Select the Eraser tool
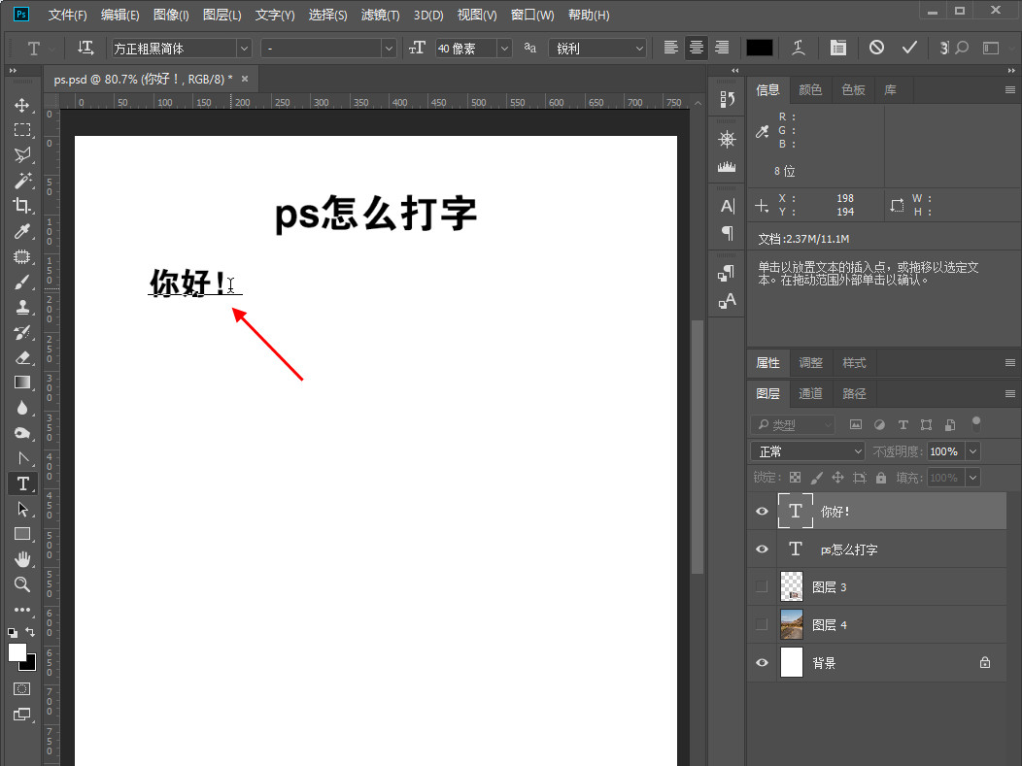Image resolution: width=1022 pixels, height=766 pixels. [x=22, y=357]
